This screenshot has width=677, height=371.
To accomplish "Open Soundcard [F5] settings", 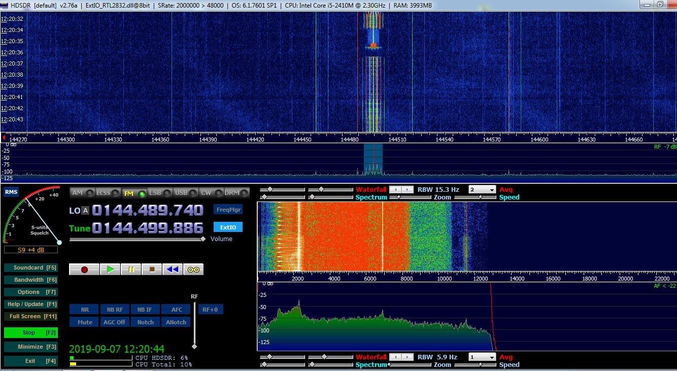I will 30,267.
